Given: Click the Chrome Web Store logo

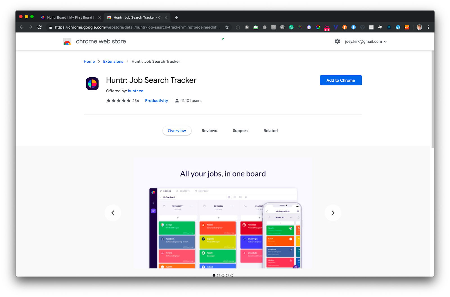Looking at the screenshot, I should (67, 42).
